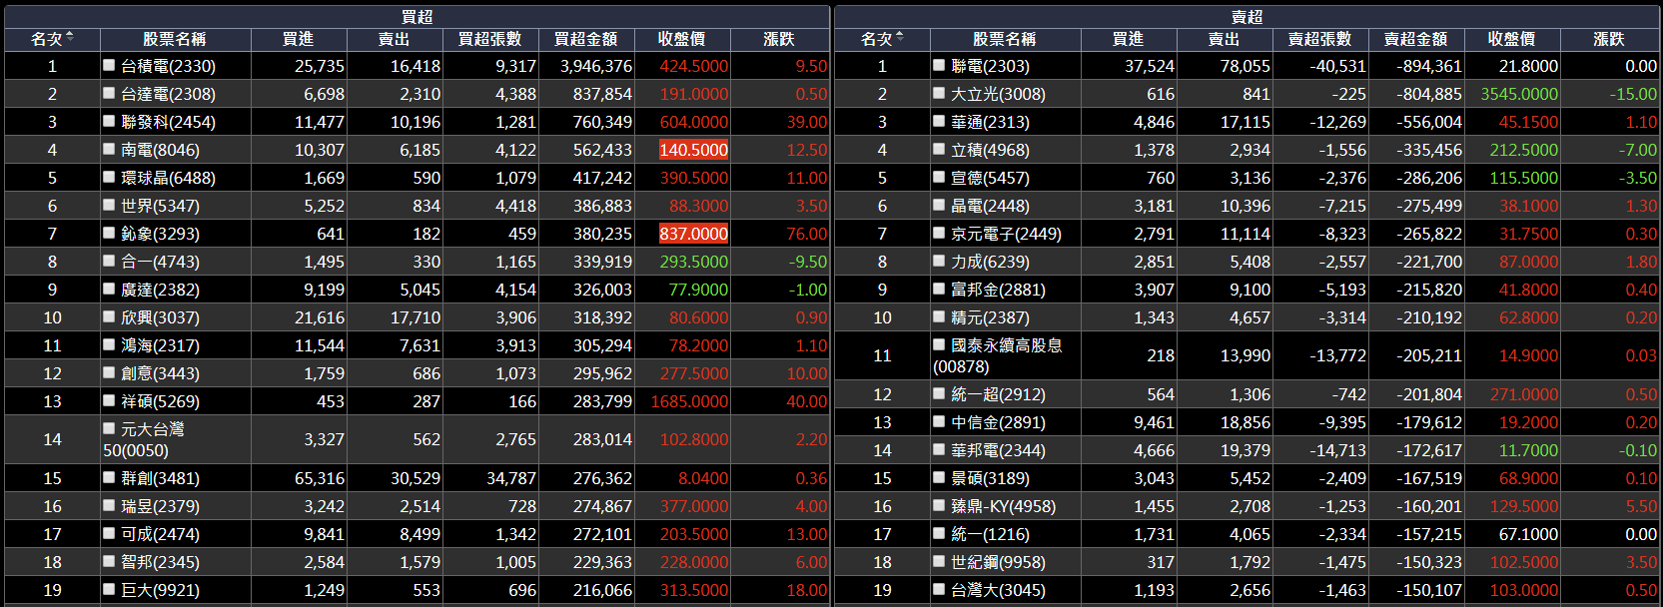Open stock 廣達(2382)
The image size is (1663, 607).
(160, 290)
